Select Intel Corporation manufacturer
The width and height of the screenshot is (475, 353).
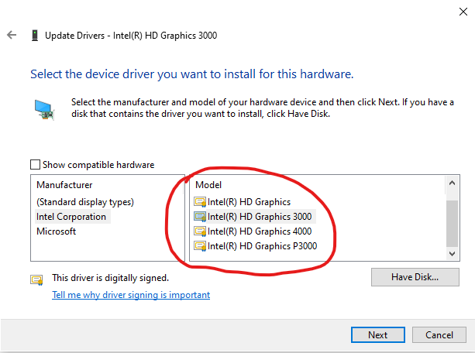coord(71,217)
